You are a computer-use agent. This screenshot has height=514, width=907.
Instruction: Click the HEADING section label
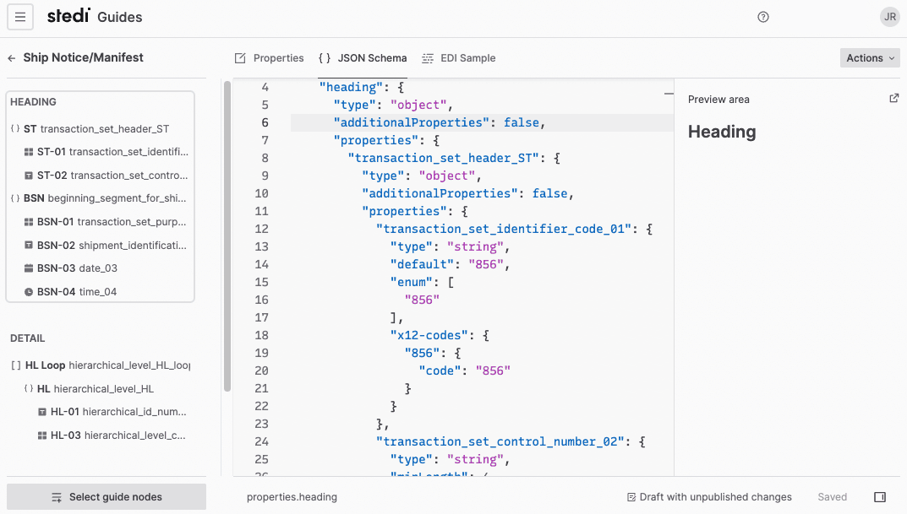(x=33, y=101)
